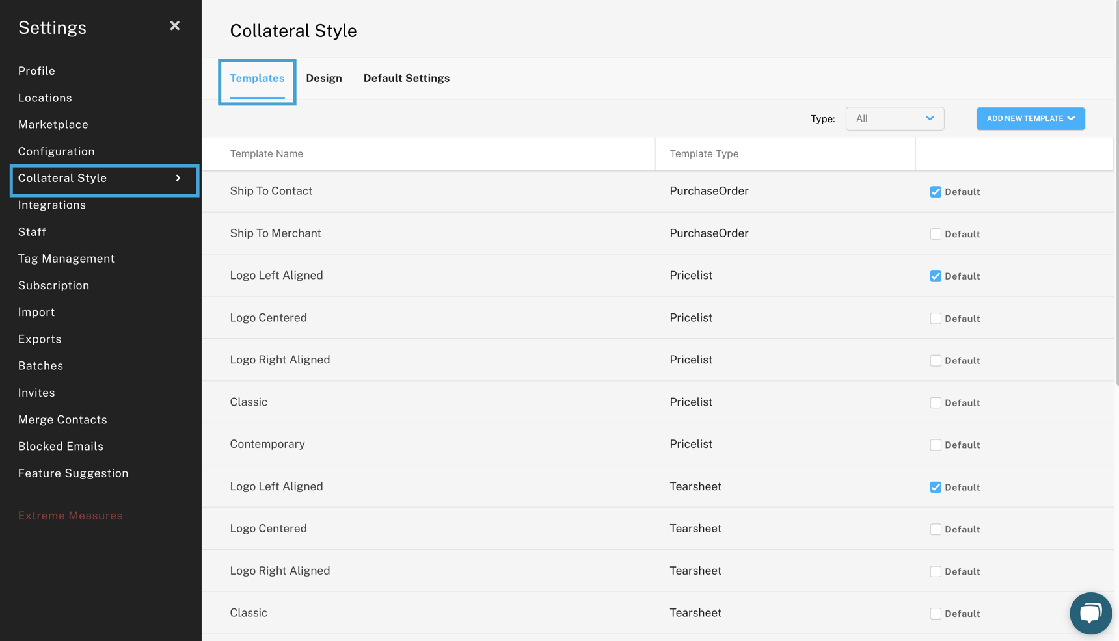Click the Ship To Merchant template name
Viewport: 1119px width, 641px height.
[x=275, y=233]
